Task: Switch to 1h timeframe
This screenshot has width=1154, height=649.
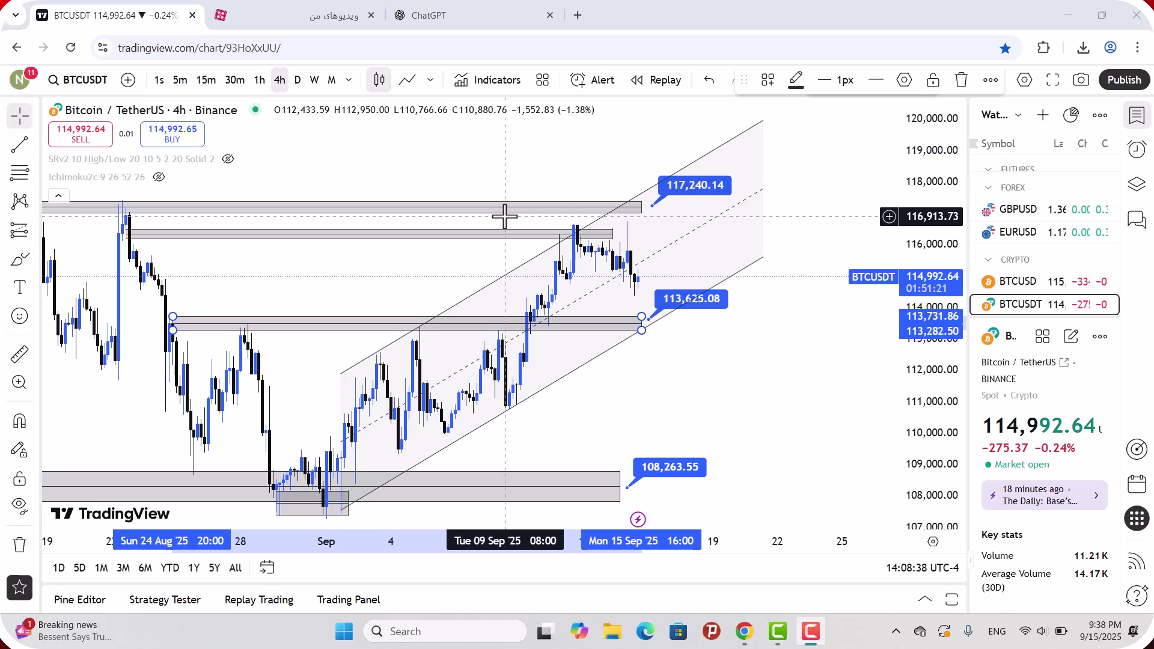Action: (x=259, y=80)
